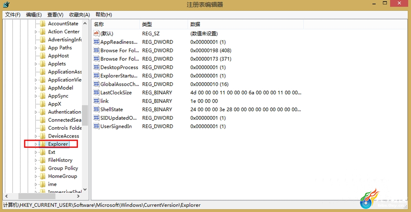Click the Applets folder icon
411x212 pixels.
(42, 64)
